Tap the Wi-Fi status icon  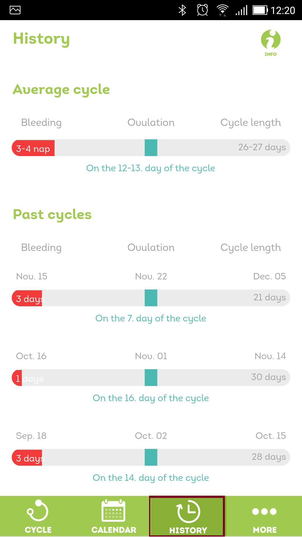tap(222, 10)
